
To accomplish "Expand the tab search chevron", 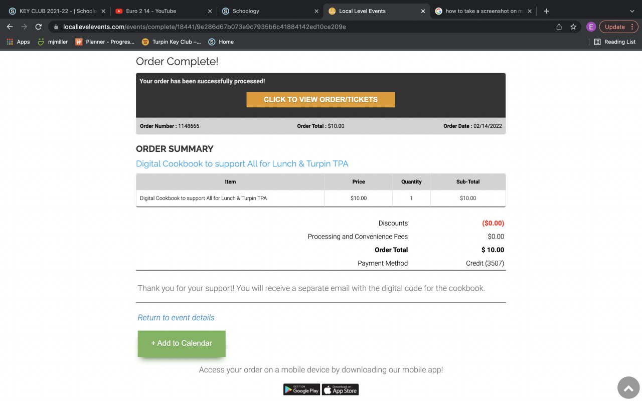I will tap(632, 11).
